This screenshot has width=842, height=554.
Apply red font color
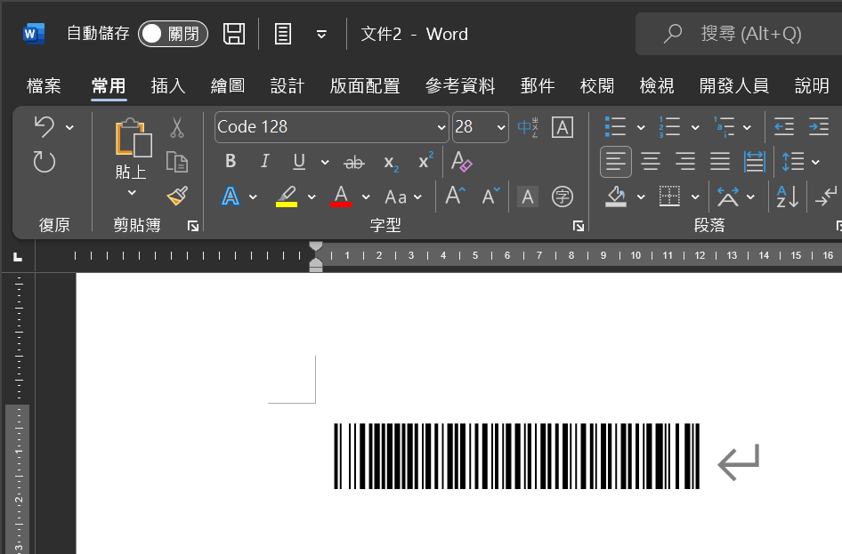point(341,197)
